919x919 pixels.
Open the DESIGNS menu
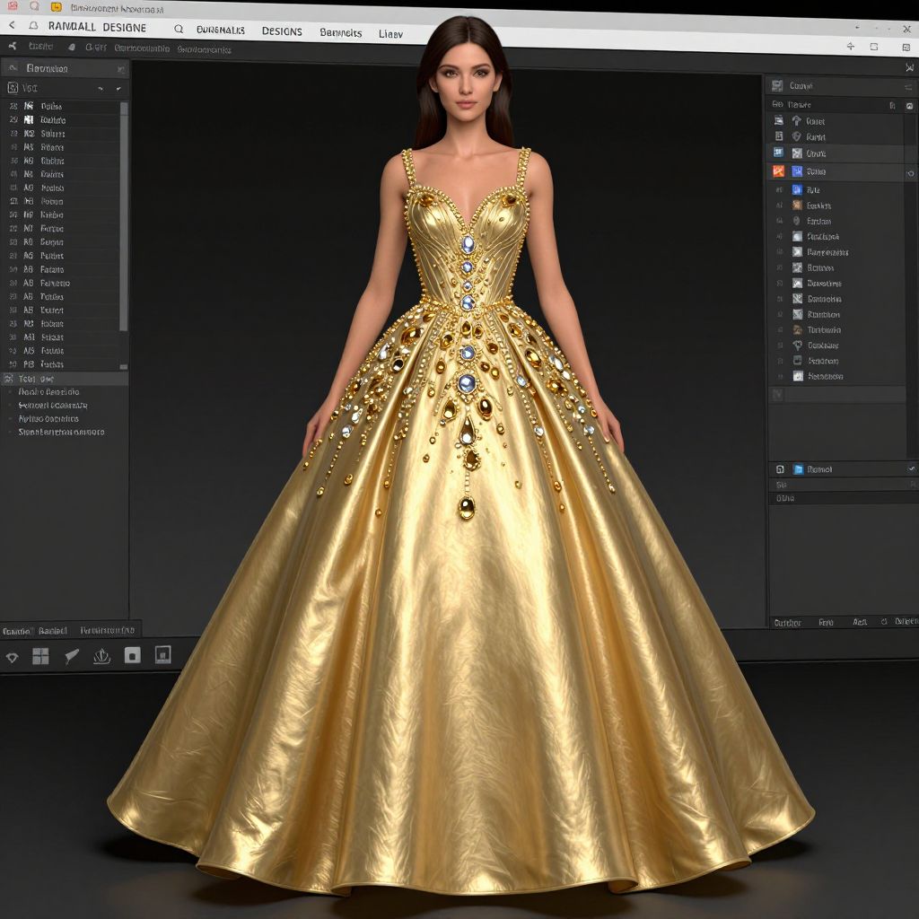282,31
